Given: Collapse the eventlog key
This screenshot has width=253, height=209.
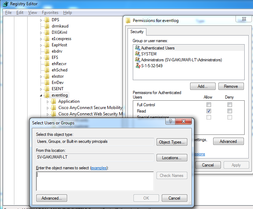Looking at the screenshot, I should click(x=41, y=95).
